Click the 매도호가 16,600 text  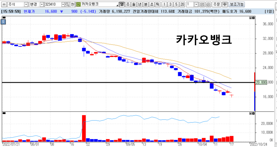click(236, 12)
